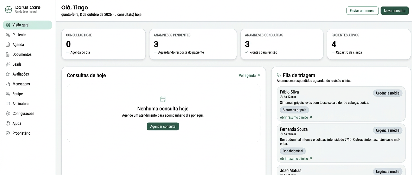Open the Visão geral menu item

(28, 25)
